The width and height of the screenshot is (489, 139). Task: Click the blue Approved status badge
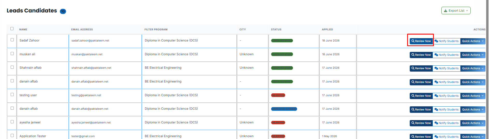284,109
